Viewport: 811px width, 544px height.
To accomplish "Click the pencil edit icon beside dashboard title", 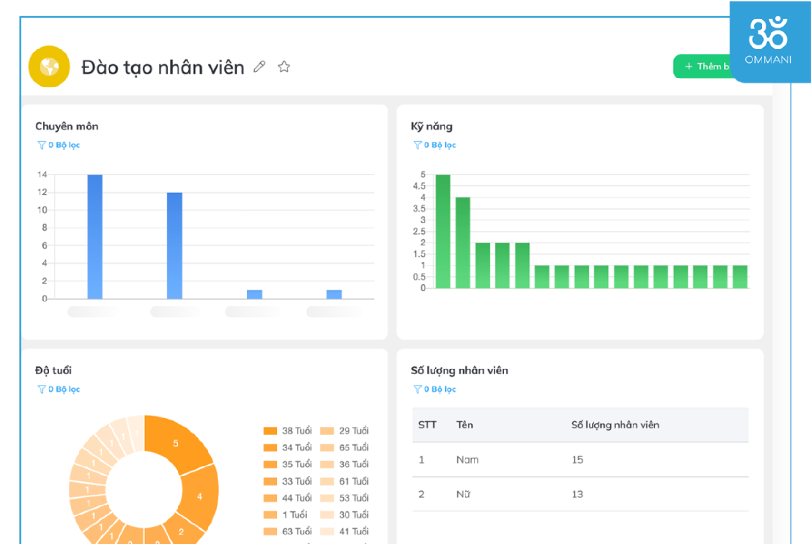I will pyautogui.click(x=259, y=67).
